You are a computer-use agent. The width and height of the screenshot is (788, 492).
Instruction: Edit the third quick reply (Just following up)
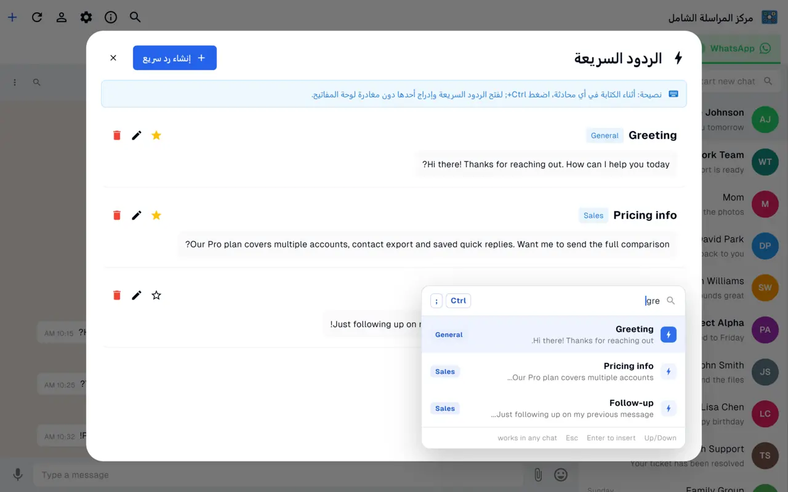click(x=137, y=295)
